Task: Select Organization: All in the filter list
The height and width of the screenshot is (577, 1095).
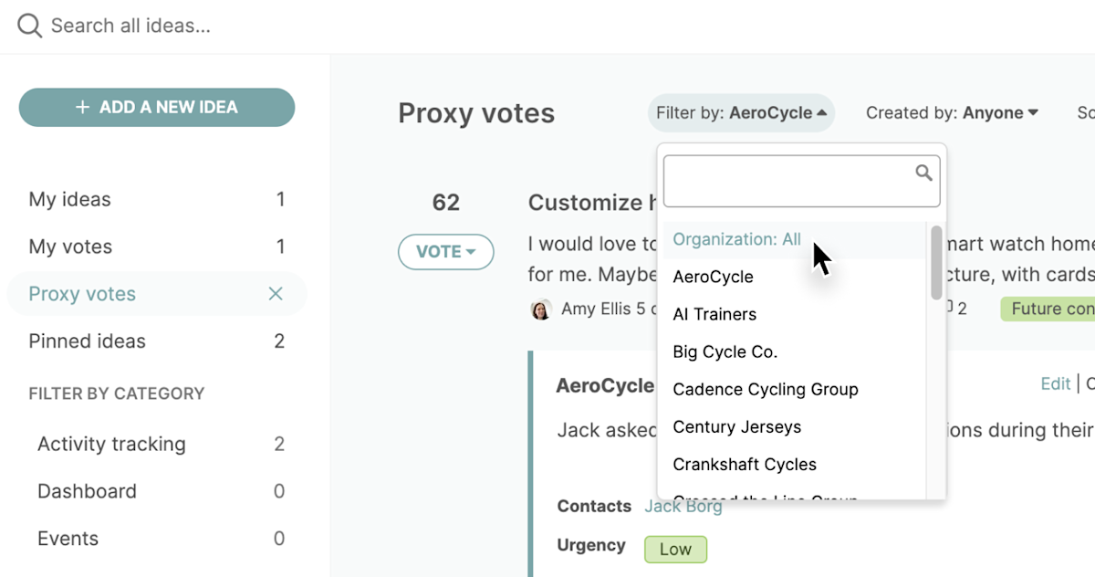Action: point(735,238)
